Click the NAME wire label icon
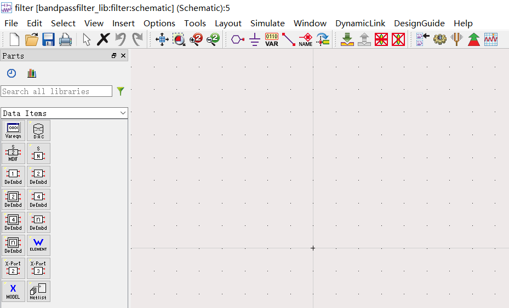 pyautogui.click(x=306, y=39)
